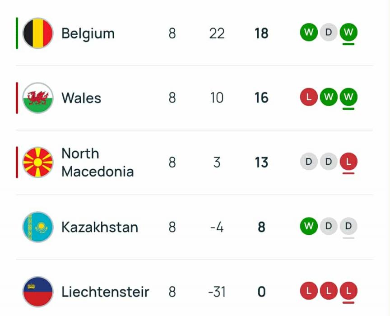Click Wales' 16 points value

coord(261,98)
